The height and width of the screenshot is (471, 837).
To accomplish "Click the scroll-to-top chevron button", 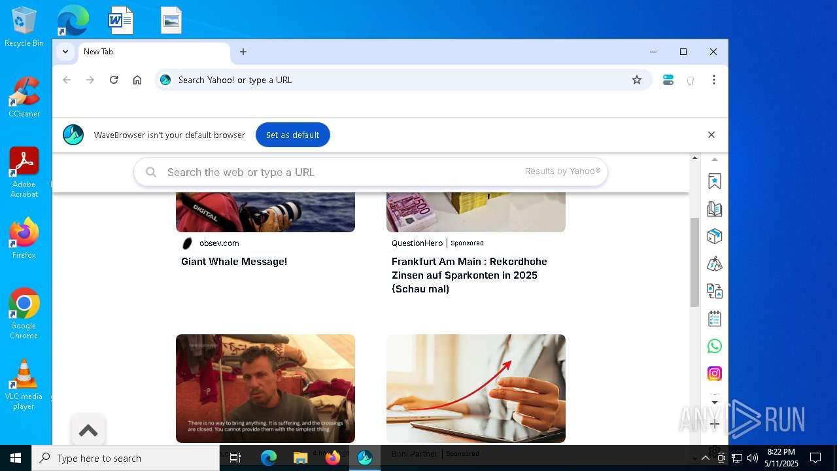I will [x=88, y=430].
